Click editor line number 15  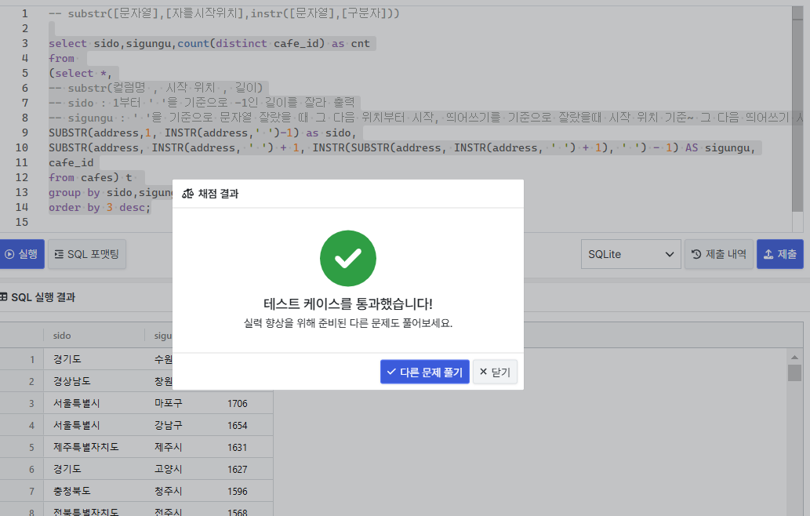pyautogui.click(x=22, y=222)
